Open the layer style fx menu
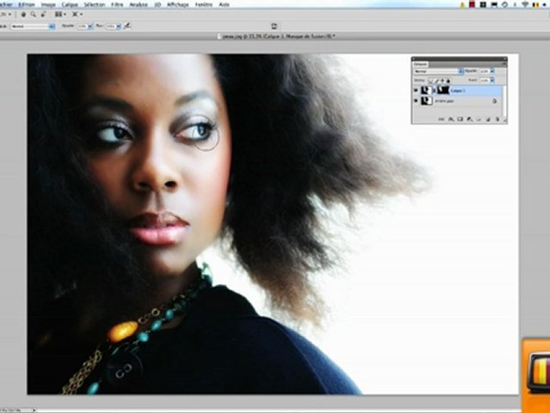This screenshot has height=413, width=550. [451, 119]
